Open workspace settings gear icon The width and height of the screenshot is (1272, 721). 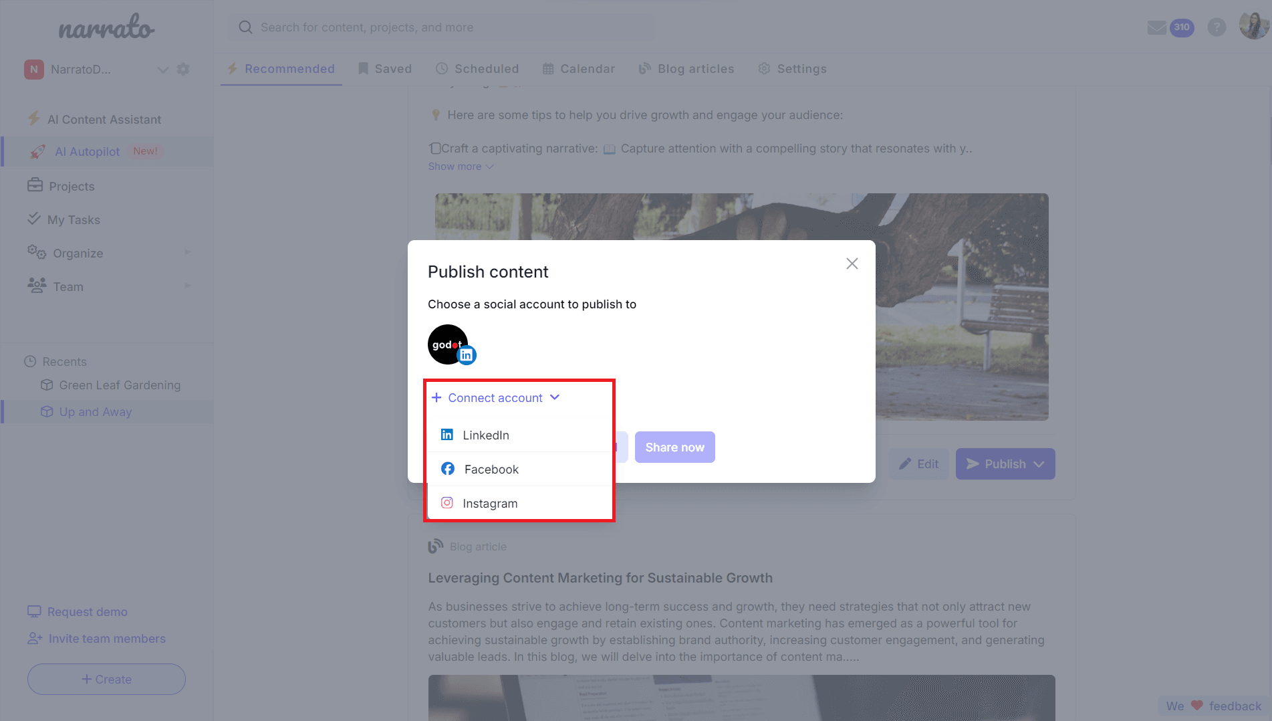183,70
